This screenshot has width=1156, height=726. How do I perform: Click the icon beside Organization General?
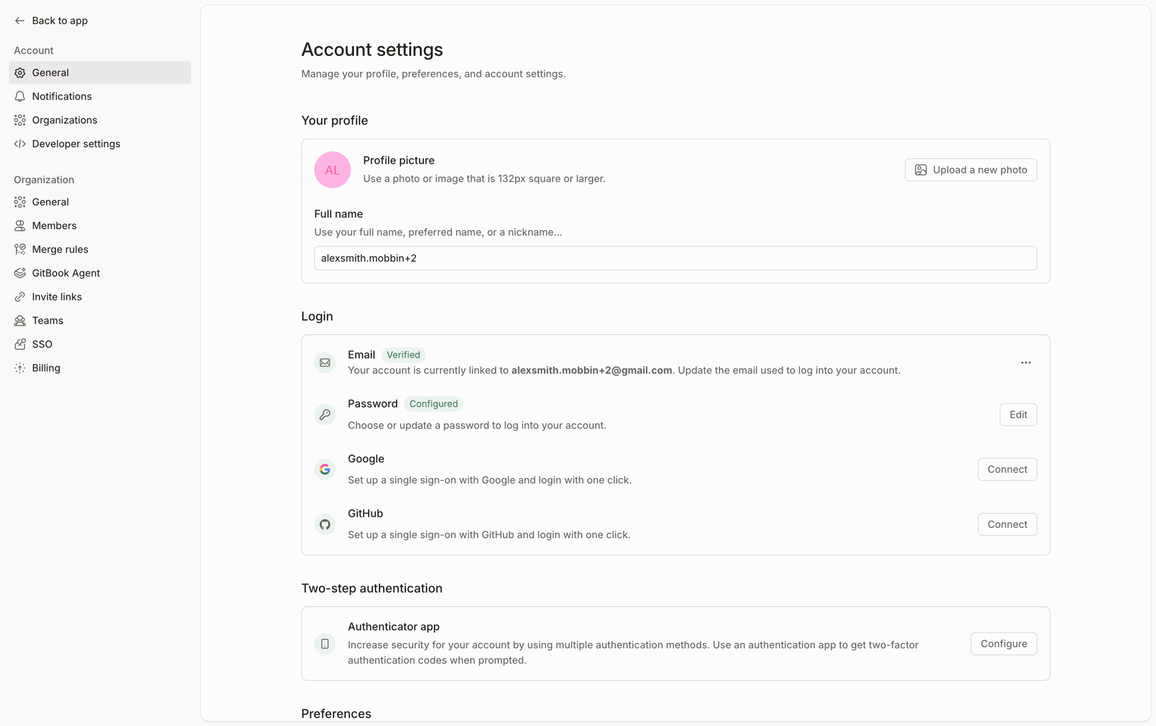tap(20, 202)
